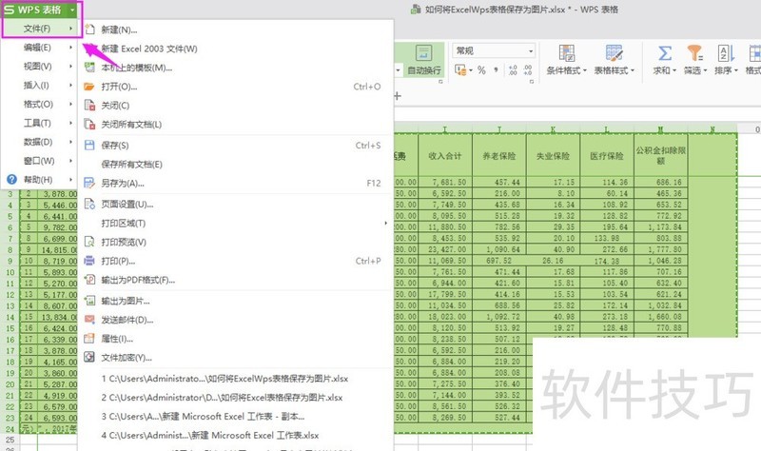The image size is (761, 451).
Task: Click the Sort A-Z icon
Action: 726,52
